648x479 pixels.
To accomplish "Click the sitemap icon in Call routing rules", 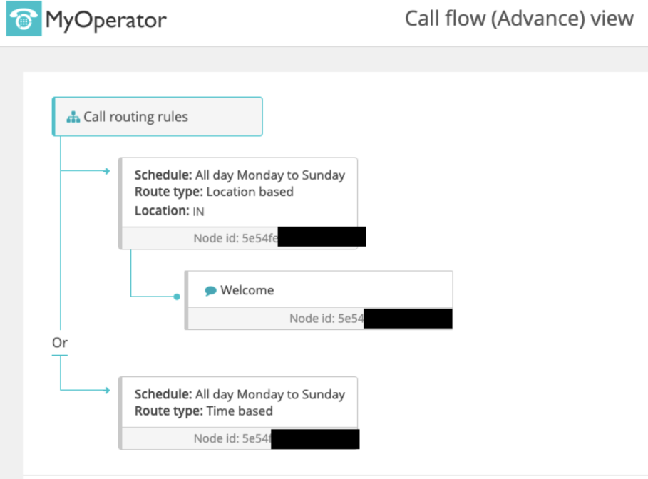I will (73, 118).
